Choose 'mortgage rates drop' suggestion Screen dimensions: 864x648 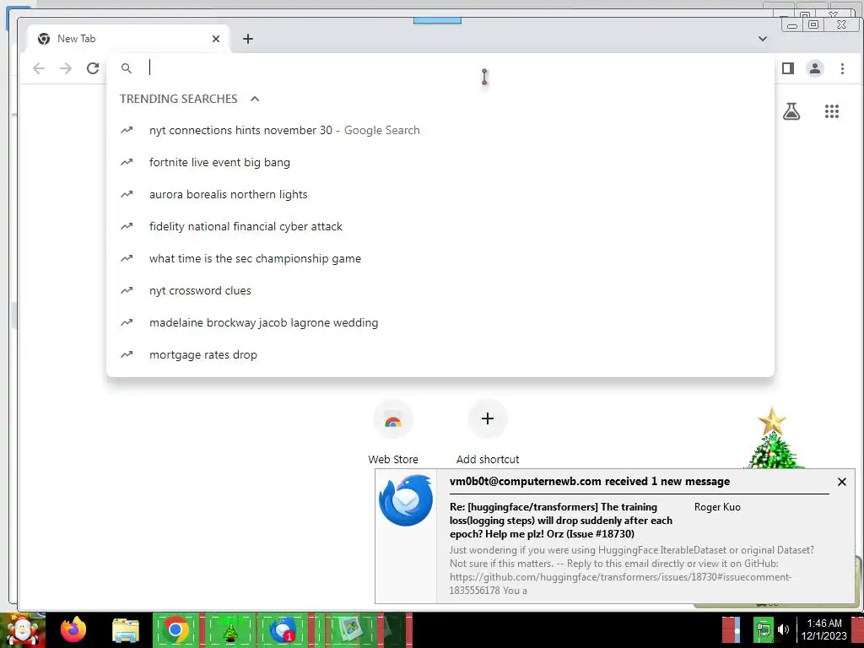click(x=440, y=354)
